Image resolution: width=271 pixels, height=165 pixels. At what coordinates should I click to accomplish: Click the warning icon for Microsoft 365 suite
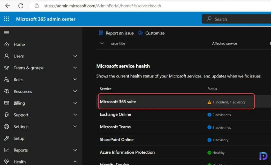209,102
